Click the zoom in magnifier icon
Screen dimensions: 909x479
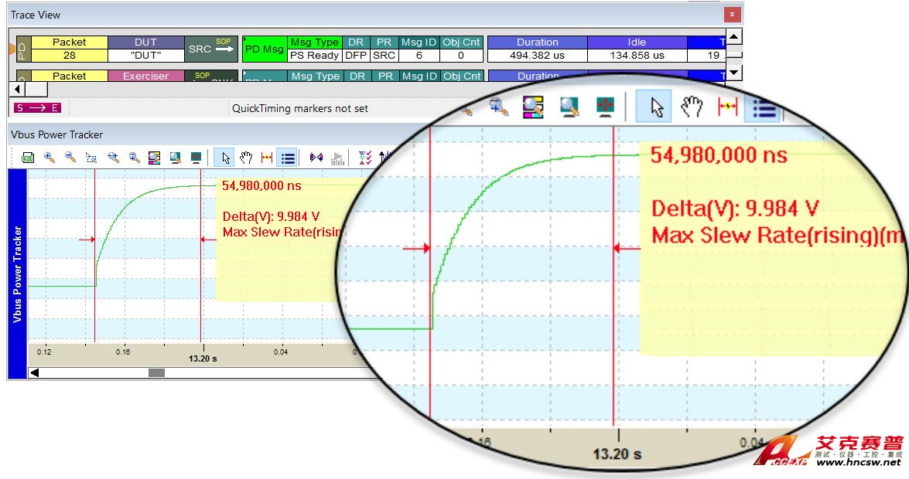[50, 158]
